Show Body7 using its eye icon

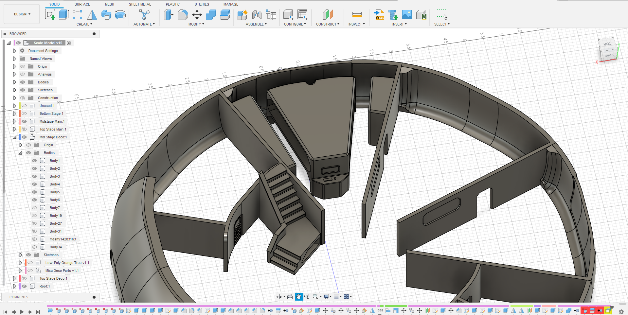34,208
